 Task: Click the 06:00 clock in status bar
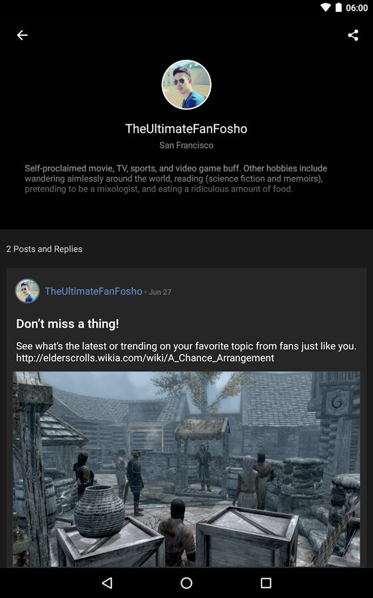pos(356,7)
